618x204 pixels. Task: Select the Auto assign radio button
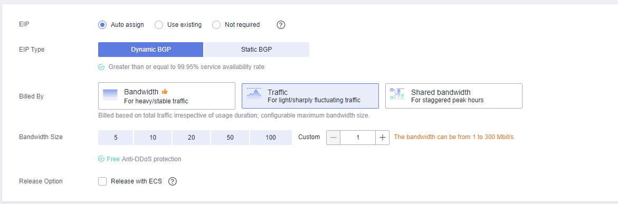(102, 25)
